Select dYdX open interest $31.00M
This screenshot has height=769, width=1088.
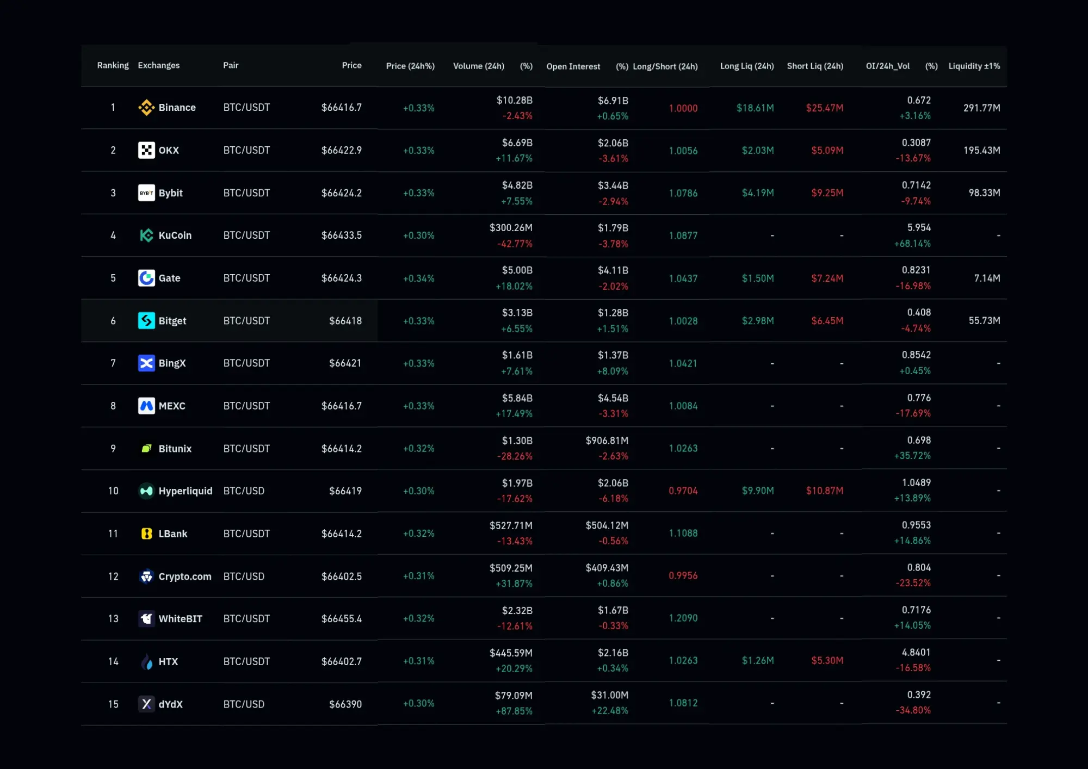(610, 695)
